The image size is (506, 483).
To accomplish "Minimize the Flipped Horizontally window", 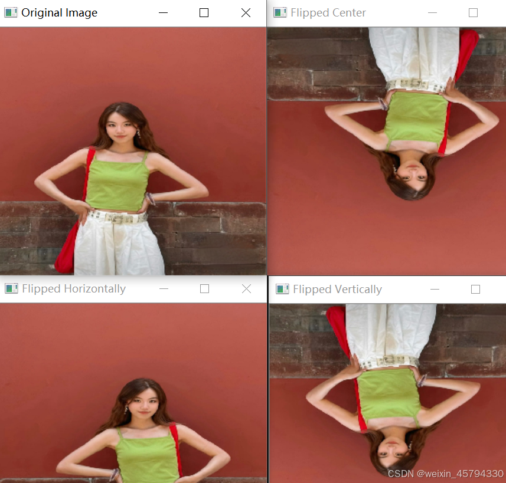I will pos(164,289).
